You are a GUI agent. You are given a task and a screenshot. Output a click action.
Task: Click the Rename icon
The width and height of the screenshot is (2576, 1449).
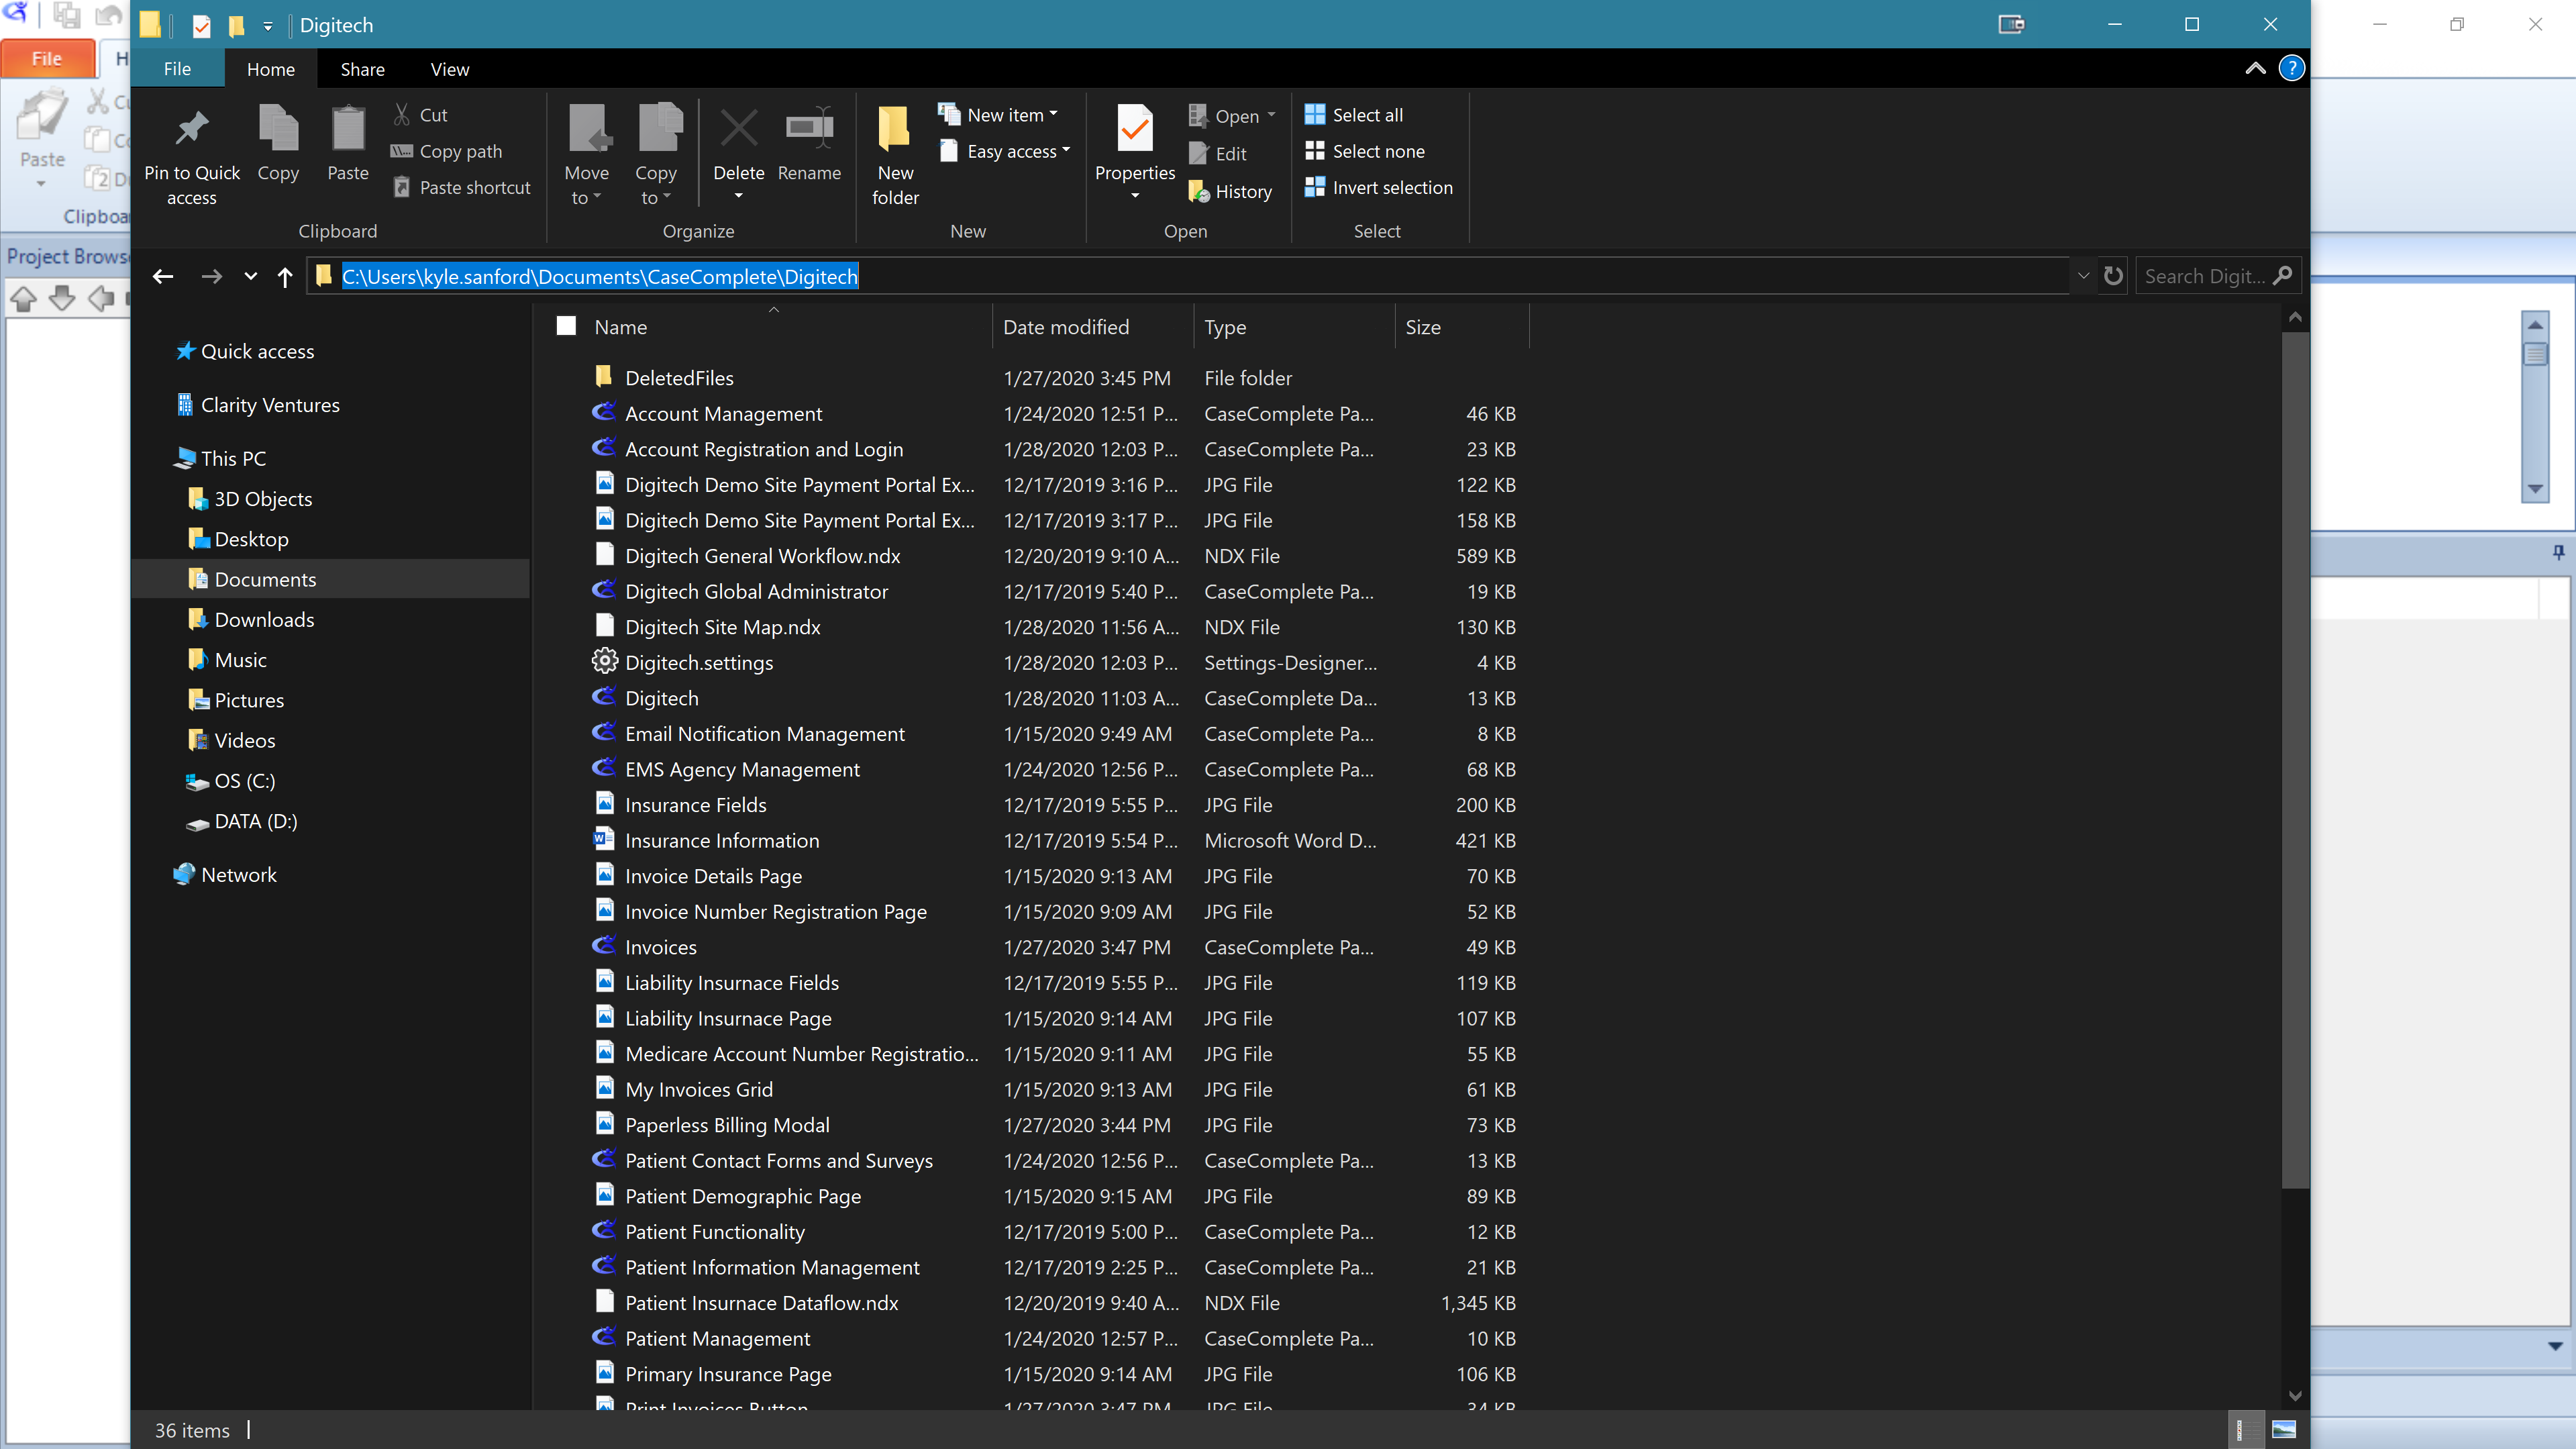(809, 129)
